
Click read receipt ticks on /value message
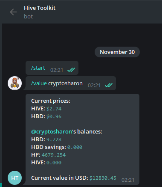pos(109,85)
